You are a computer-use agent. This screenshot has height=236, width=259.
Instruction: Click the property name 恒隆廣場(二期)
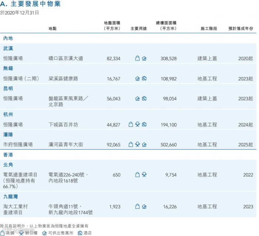pyautogui.click(x=21, y=79)
